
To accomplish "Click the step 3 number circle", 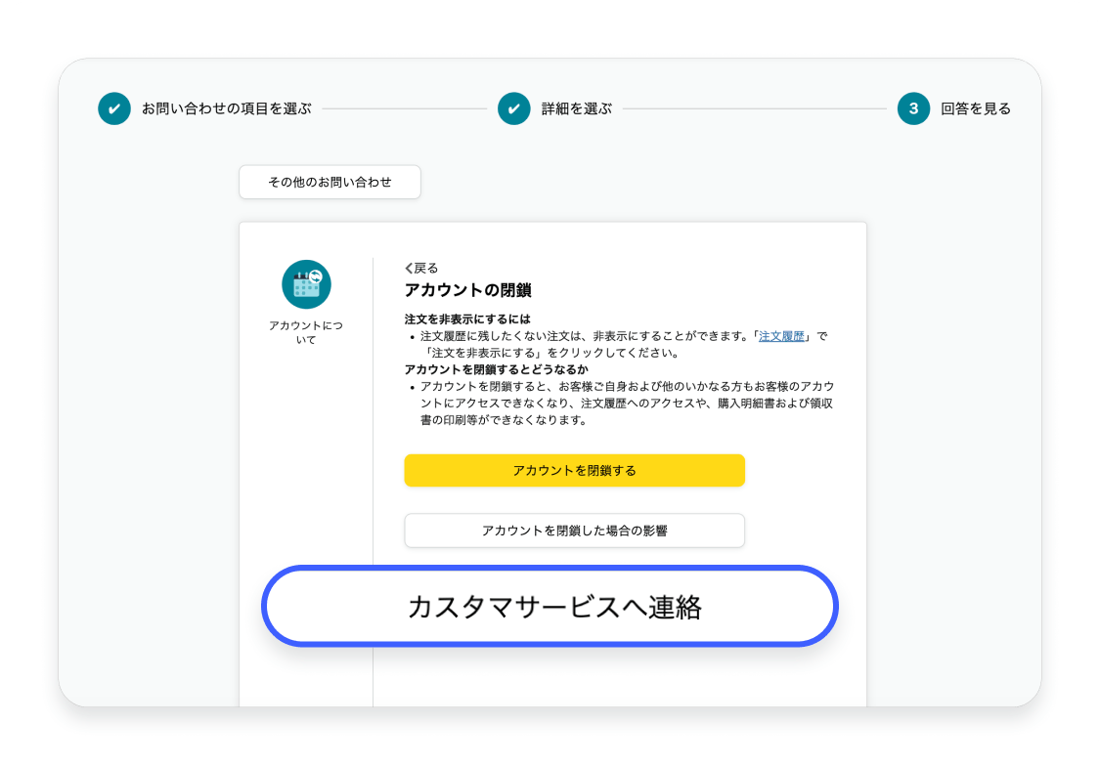I will point(913,108).
